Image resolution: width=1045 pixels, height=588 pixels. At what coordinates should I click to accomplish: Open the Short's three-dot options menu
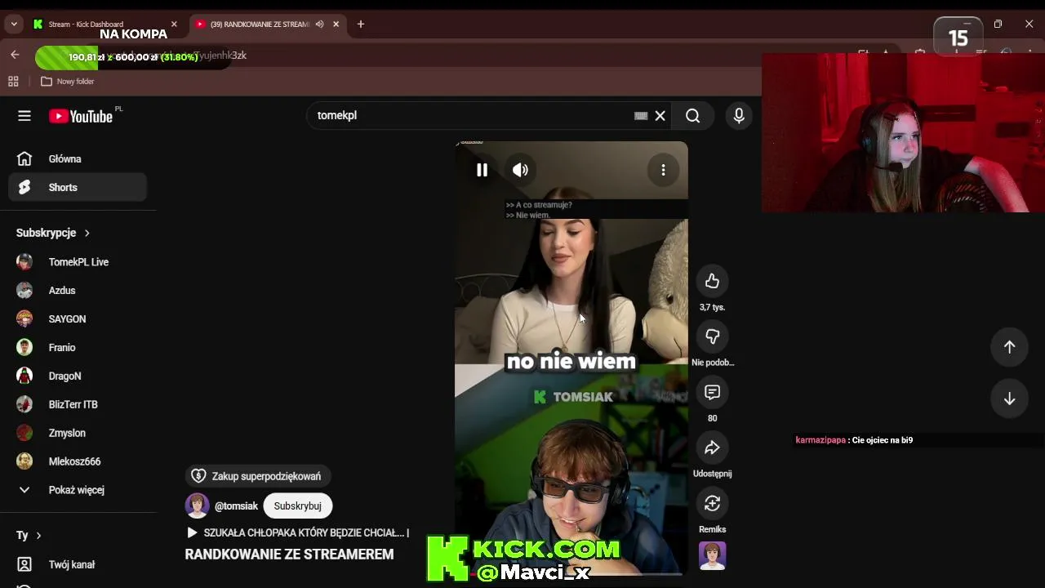(663, 170)
